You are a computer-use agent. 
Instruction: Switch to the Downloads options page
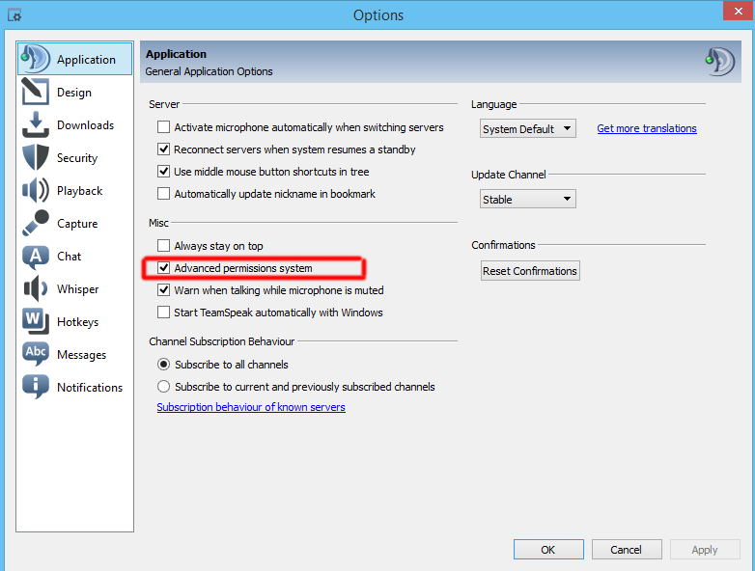point(74,124)
